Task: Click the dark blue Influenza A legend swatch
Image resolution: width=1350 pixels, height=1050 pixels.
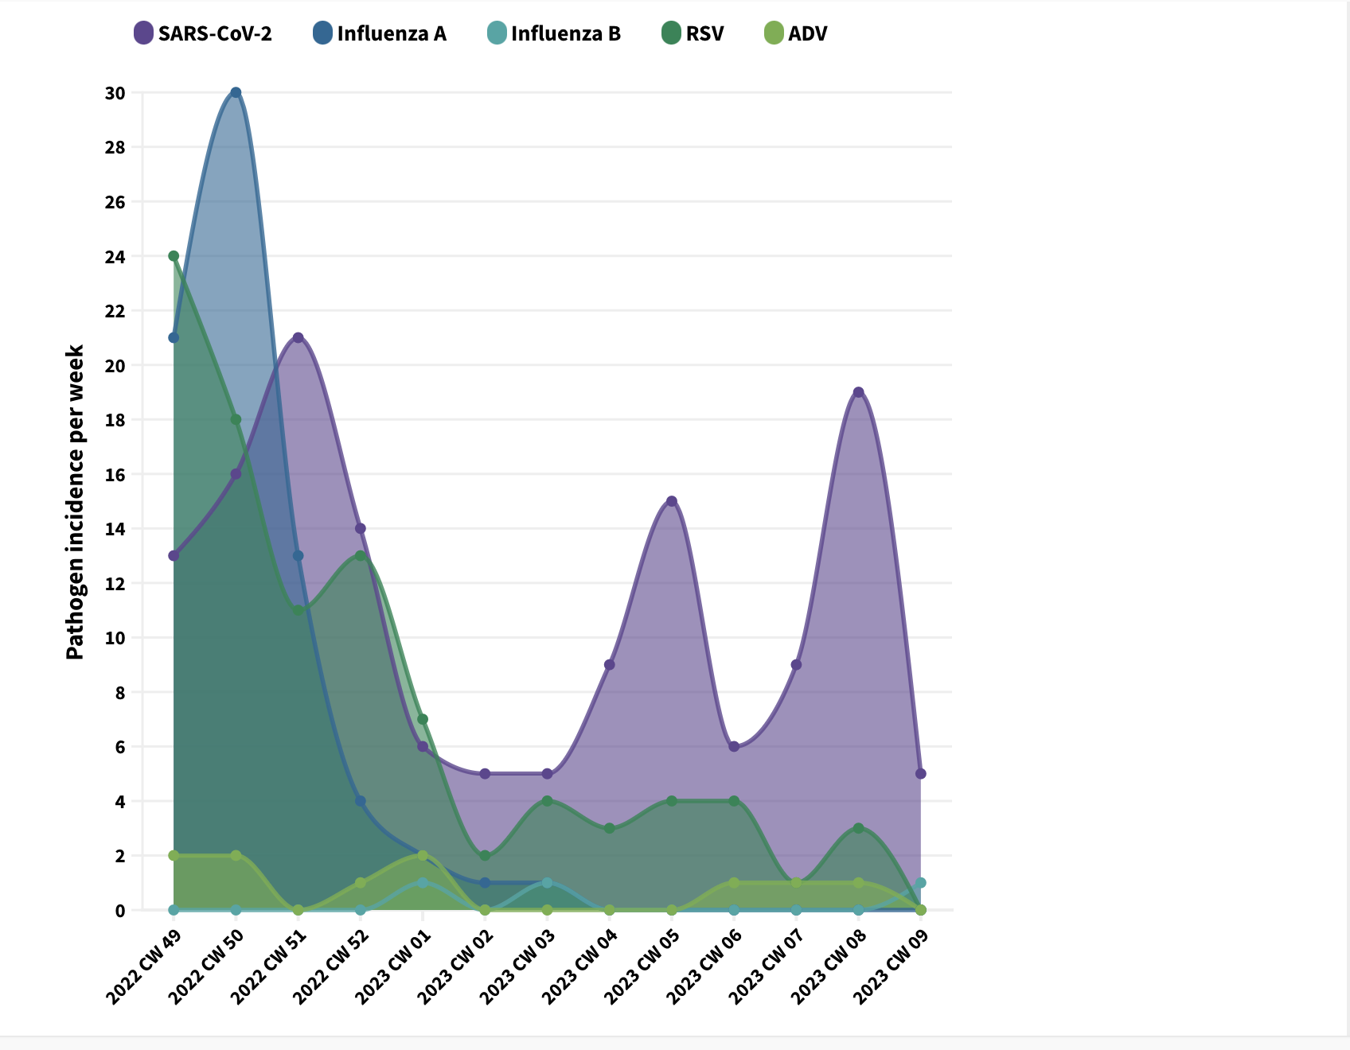Action: pyautogui.click(x=322, y=33)
